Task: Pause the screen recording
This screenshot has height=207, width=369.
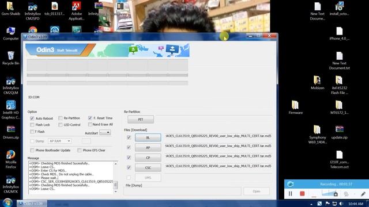Action: point(291,194)
